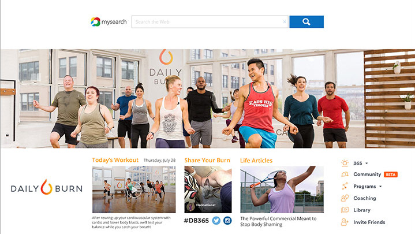The height and width of the screenshot is (234, 415).
Task: Play Today's Workout video
Action: (134, 190)
